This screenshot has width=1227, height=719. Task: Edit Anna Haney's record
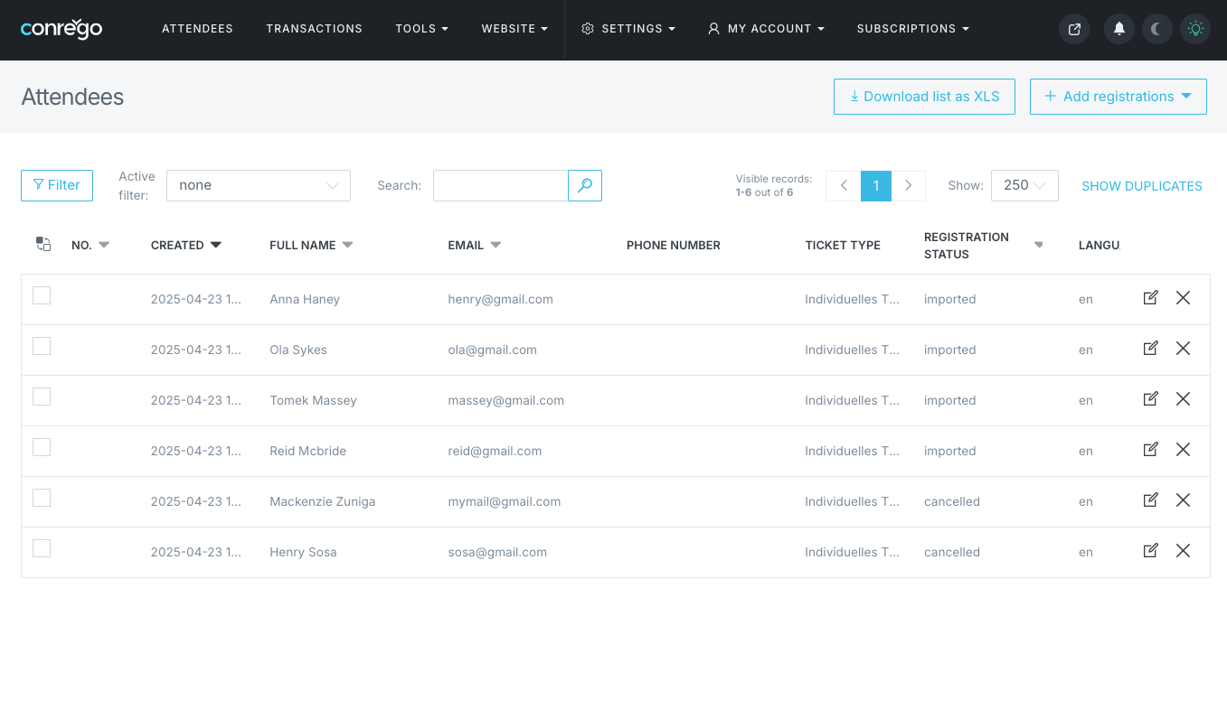click(x=1150, y=298)
